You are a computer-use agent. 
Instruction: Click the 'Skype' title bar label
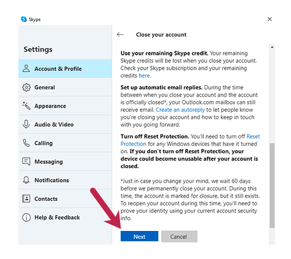[x=34, y=19]
